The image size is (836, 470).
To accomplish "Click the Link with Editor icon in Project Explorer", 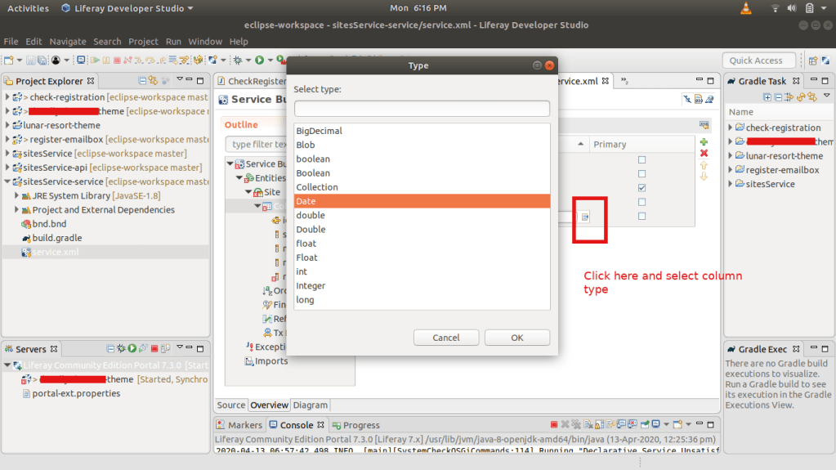I will 153,81.
